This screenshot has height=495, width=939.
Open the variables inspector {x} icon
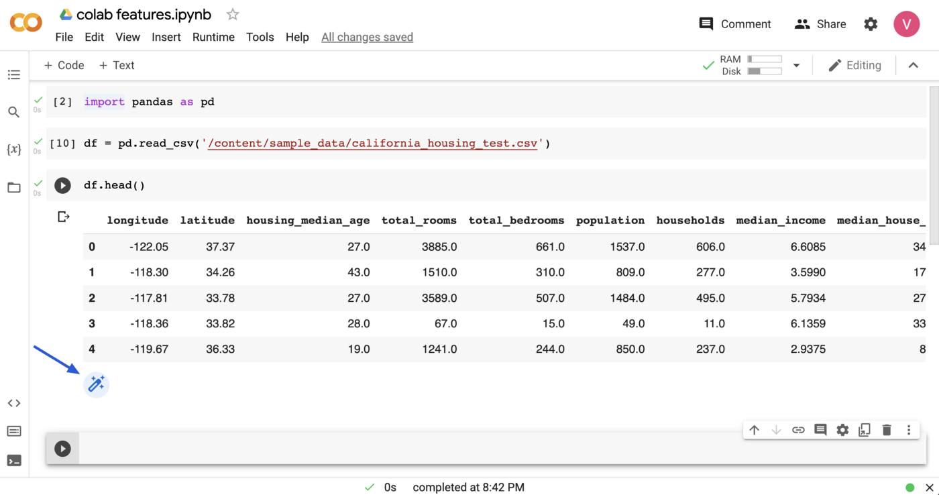click(x=14, y=150)
